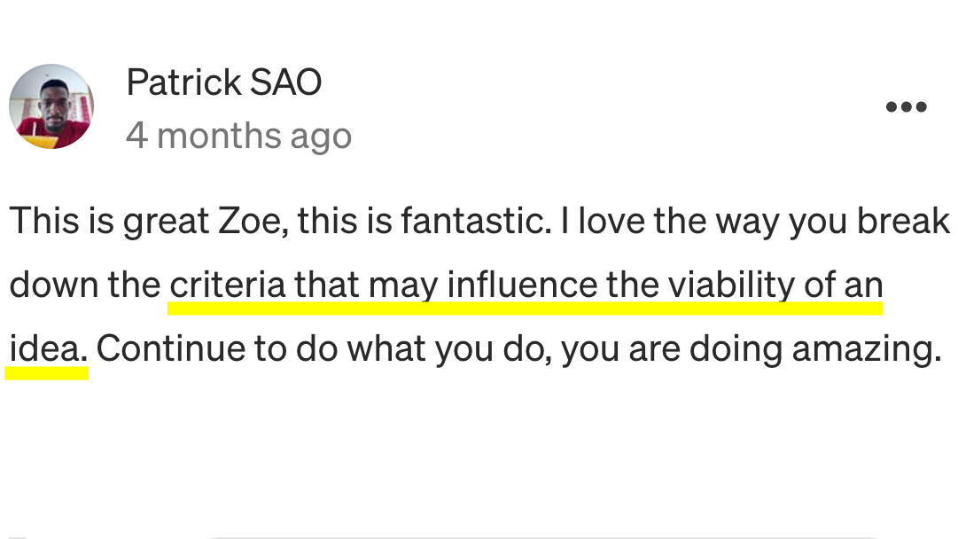The width and height of the screenshot is (958, 539).
Task: Click the highlighted word "influence"
Action: [522, 286]
